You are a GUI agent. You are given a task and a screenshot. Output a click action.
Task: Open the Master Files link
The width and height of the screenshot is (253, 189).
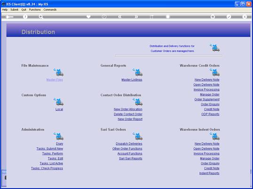(x=55, y=79)
